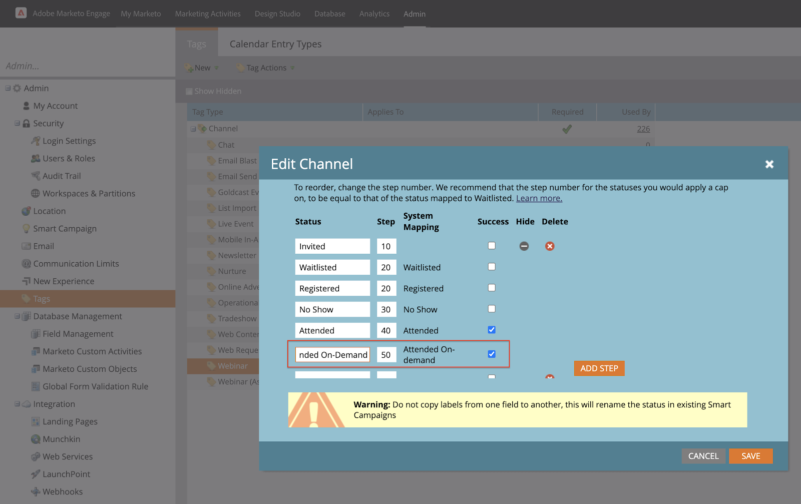The width and height of the screenshot is (801, 504).
Task: Open the Tag Actions dropdown
Action: tap(265, 68)
